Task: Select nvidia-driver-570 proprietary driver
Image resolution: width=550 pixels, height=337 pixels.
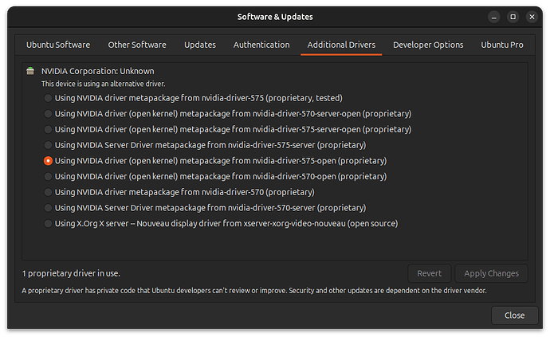Action: pos(49,192)
